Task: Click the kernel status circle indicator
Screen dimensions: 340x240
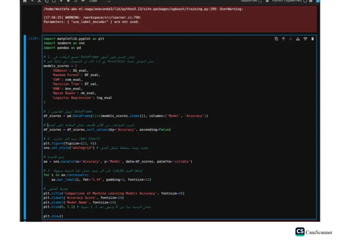Action: point(305,1)
